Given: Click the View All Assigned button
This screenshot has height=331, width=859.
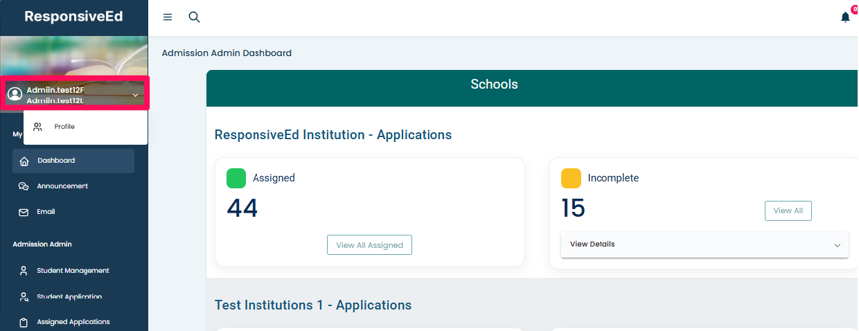Looking at the screenshot, I should (x=369, y=244).
